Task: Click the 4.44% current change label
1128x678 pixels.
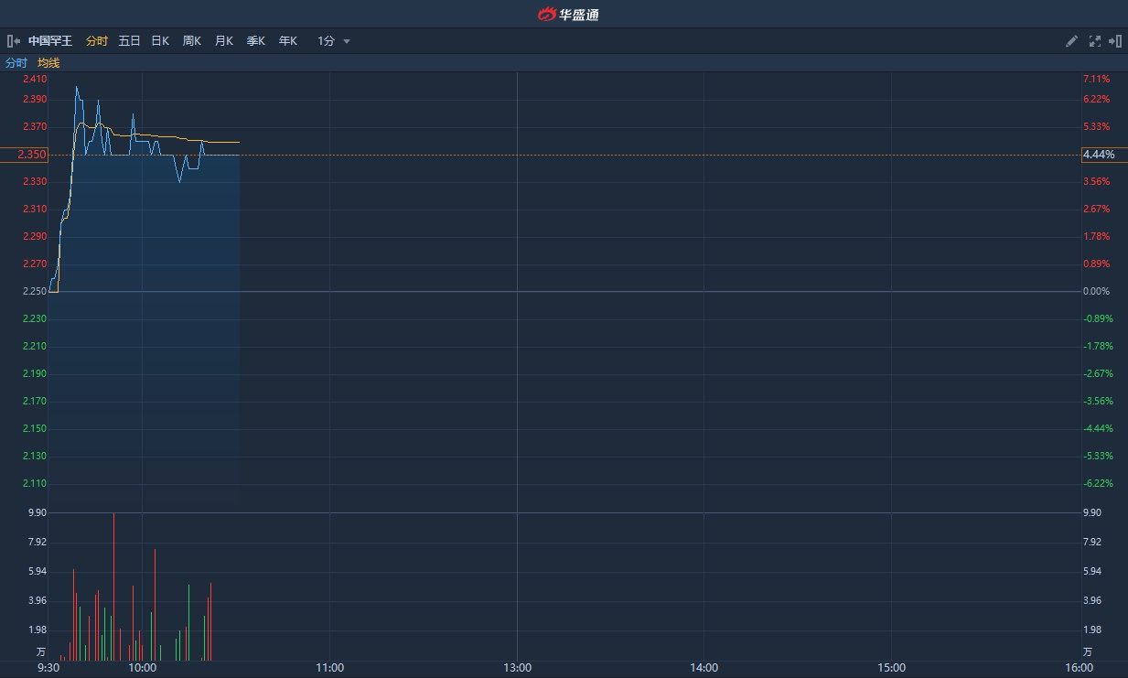Action: (x=1099, y=155)
